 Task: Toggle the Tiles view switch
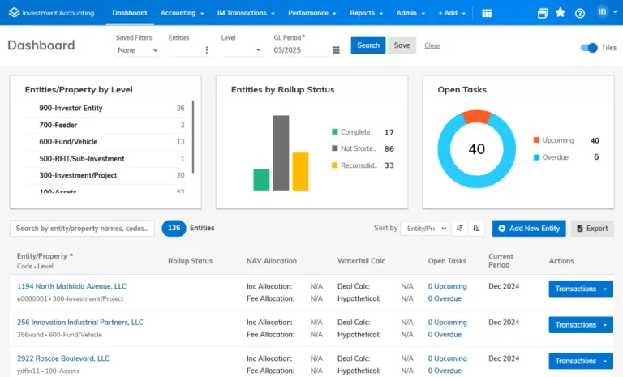pyautogui.click(x=589, y=48)
